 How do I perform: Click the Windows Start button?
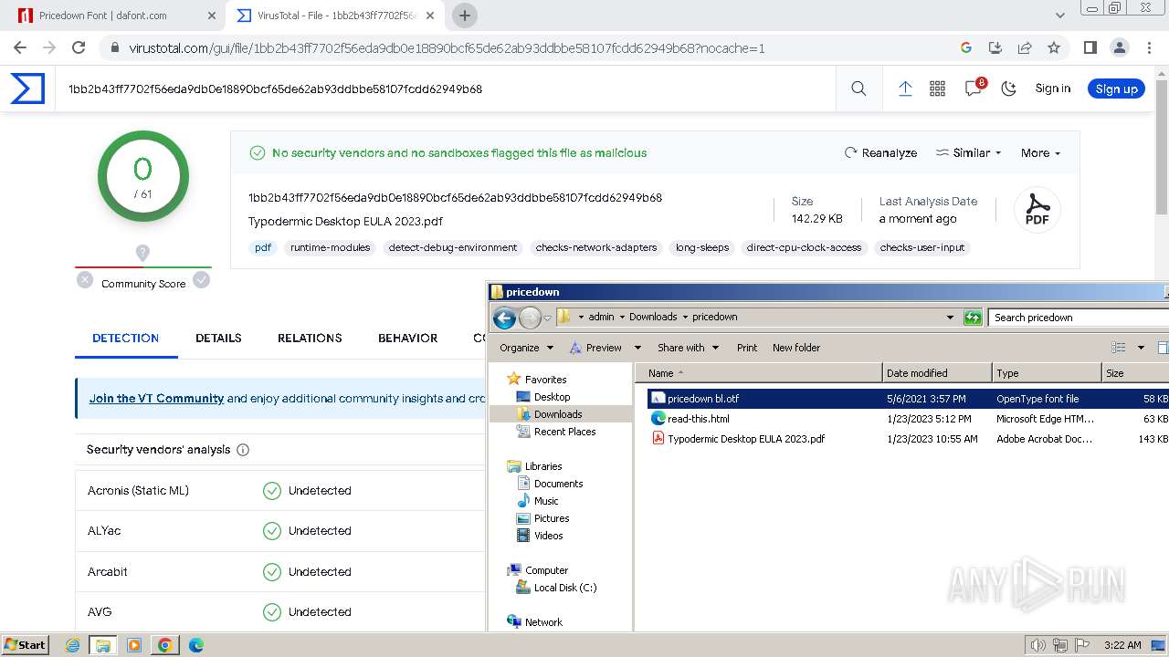(x=25, y=645)
